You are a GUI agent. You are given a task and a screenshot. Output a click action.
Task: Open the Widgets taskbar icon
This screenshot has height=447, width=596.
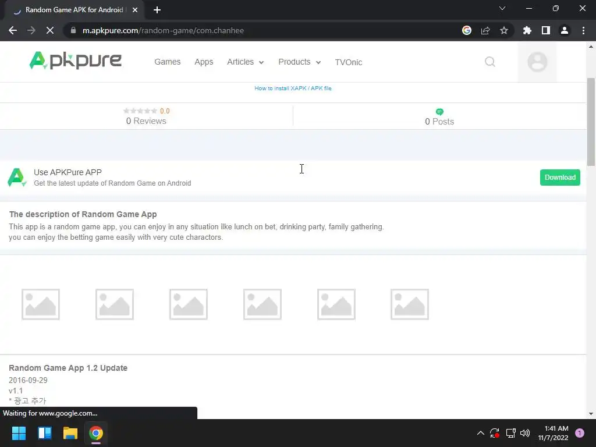pos(45,433)
